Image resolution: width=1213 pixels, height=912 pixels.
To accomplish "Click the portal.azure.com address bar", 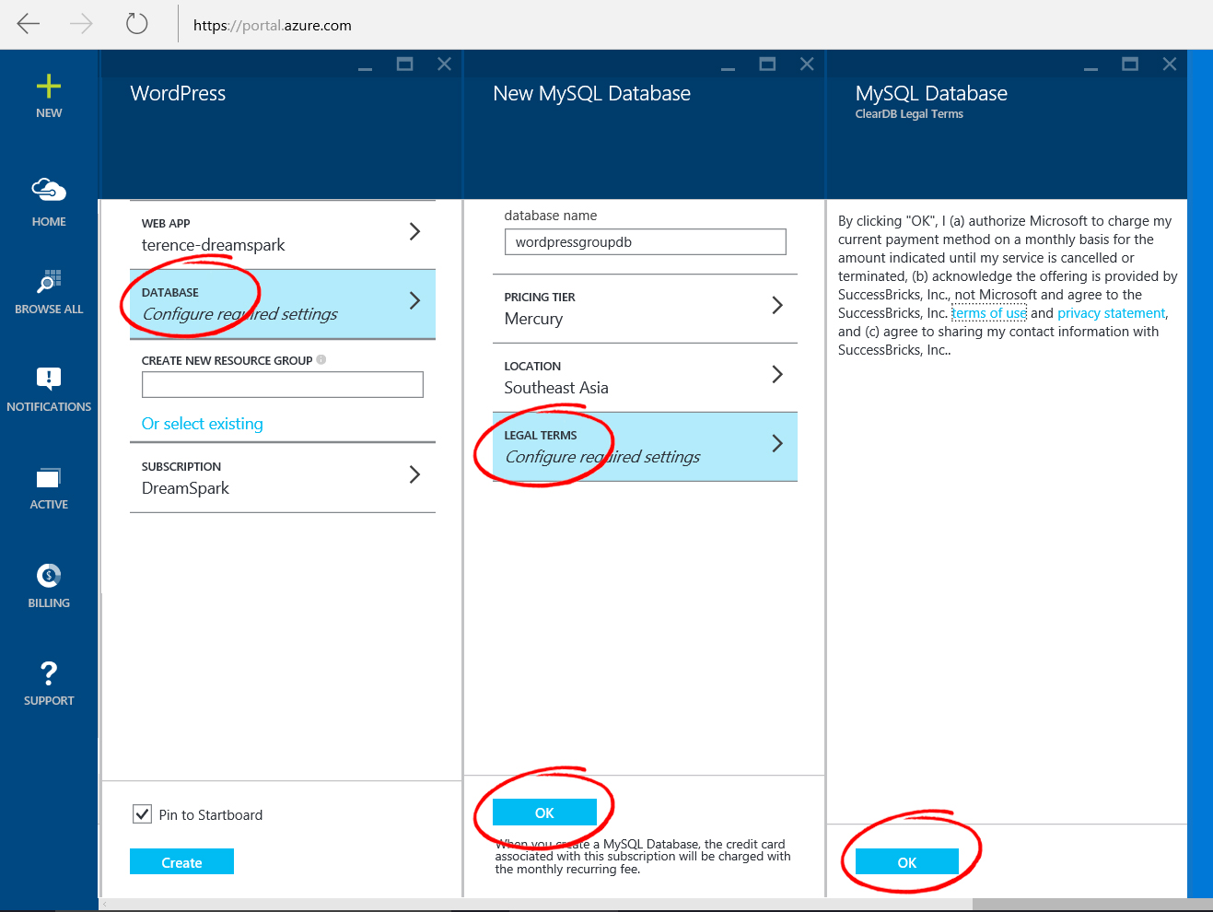I will pyautogui.click(x=273, y=25).
